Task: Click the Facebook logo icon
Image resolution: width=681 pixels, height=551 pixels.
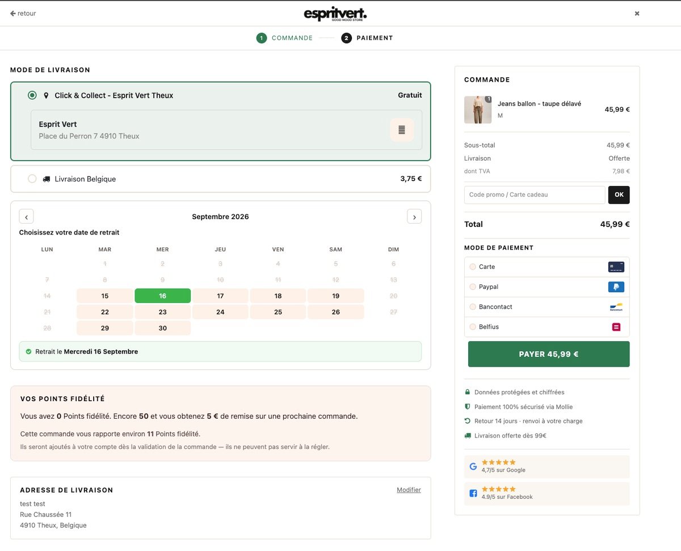Action: point(473,494)
